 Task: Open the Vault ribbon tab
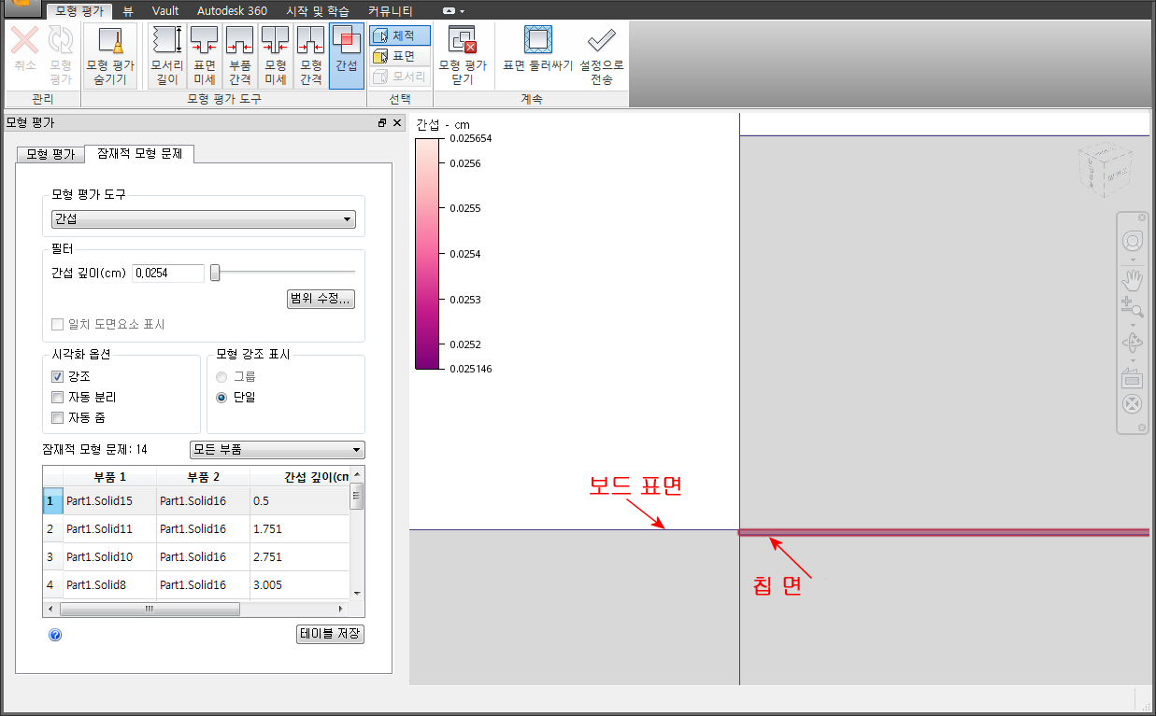pos(165,11)
